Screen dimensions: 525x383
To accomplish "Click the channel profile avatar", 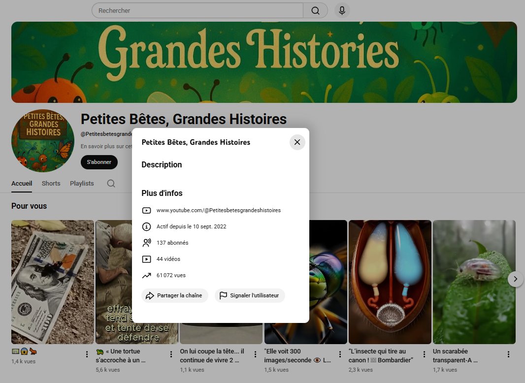I will tap(43, 141).
